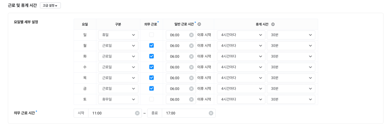This screenshot has width=392, height=131.
Task: Clear Wednesday's 06:00 time value
Action: [x=191, y=67]
